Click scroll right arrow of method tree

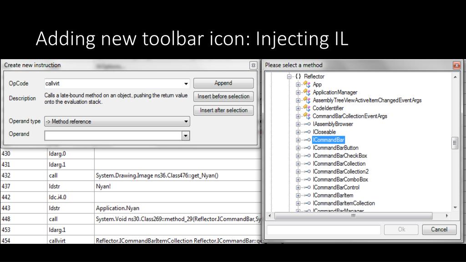[447, 216]
